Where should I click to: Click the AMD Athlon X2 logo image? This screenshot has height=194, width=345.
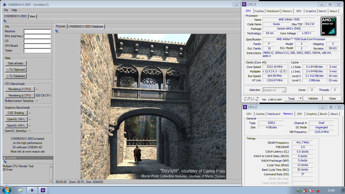(x=328, y=26)
